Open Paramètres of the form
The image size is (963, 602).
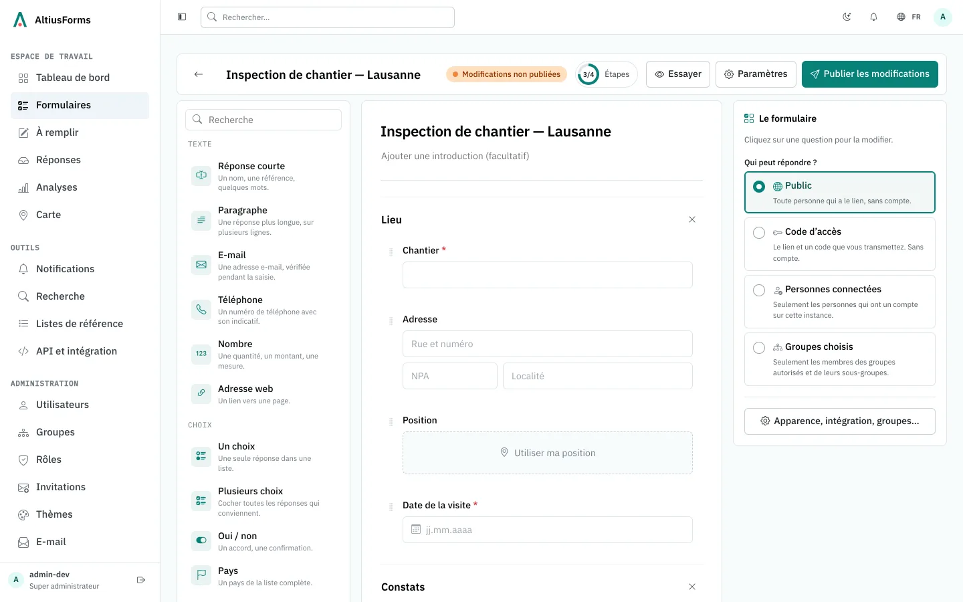click(756, 74)
